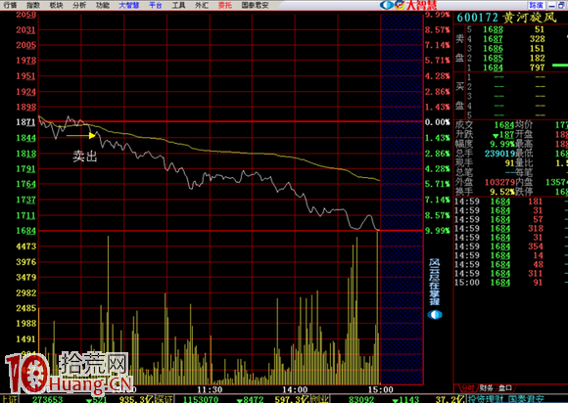Click the 换手 value 9.52%

502,192
